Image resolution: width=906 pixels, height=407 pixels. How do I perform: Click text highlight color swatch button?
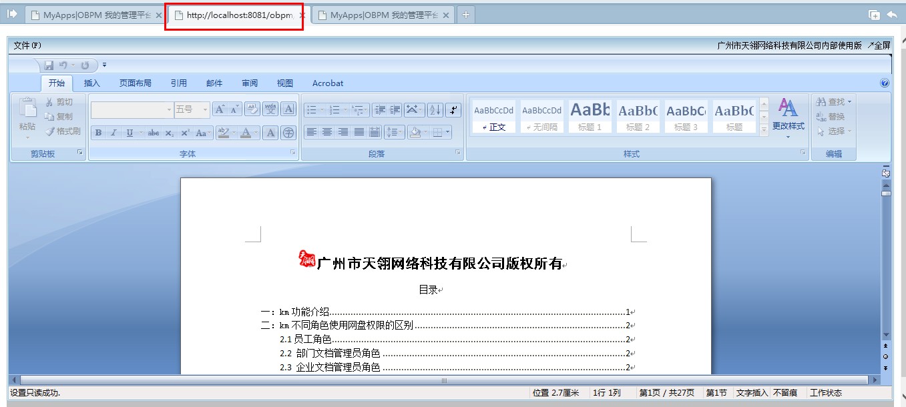click(223, 133)
